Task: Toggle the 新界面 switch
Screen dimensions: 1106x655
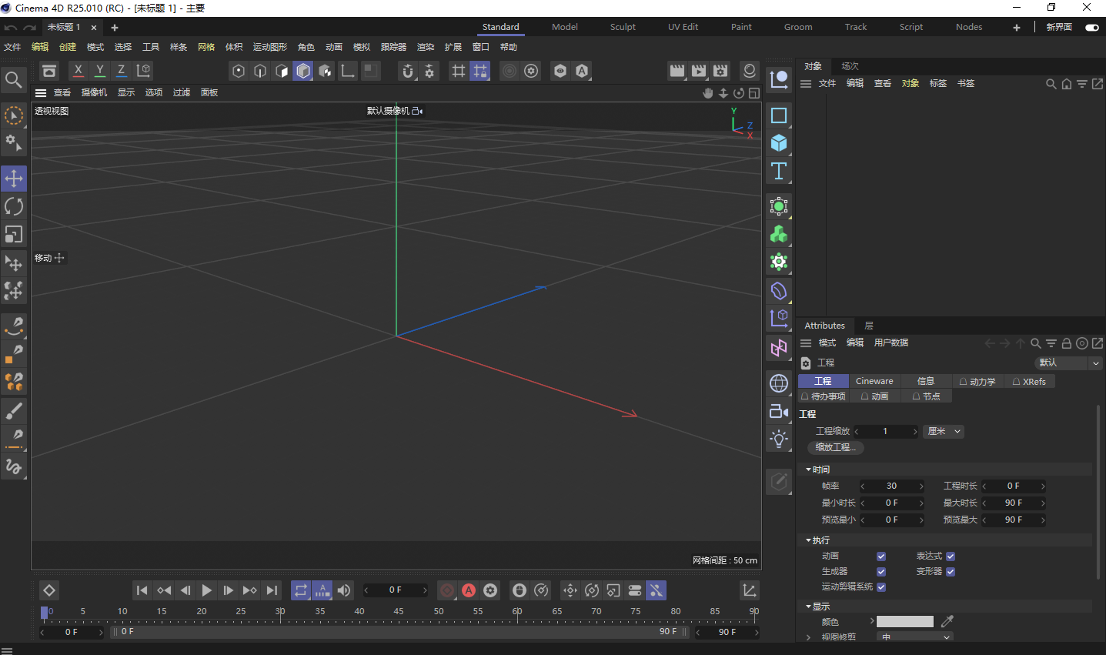Action: (1091, 27)
